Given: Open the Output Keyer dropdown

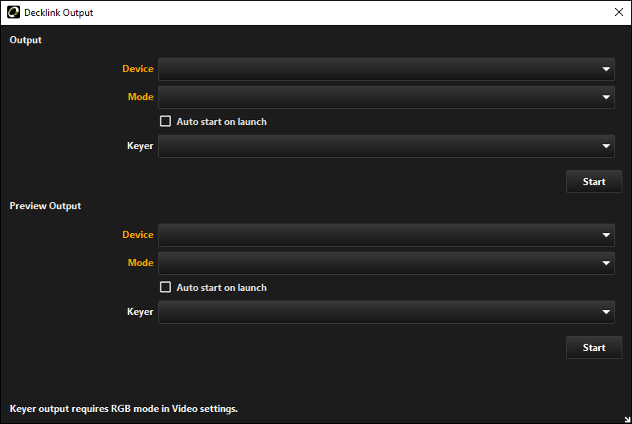Looking at the screenshot, I should (386, 146).
